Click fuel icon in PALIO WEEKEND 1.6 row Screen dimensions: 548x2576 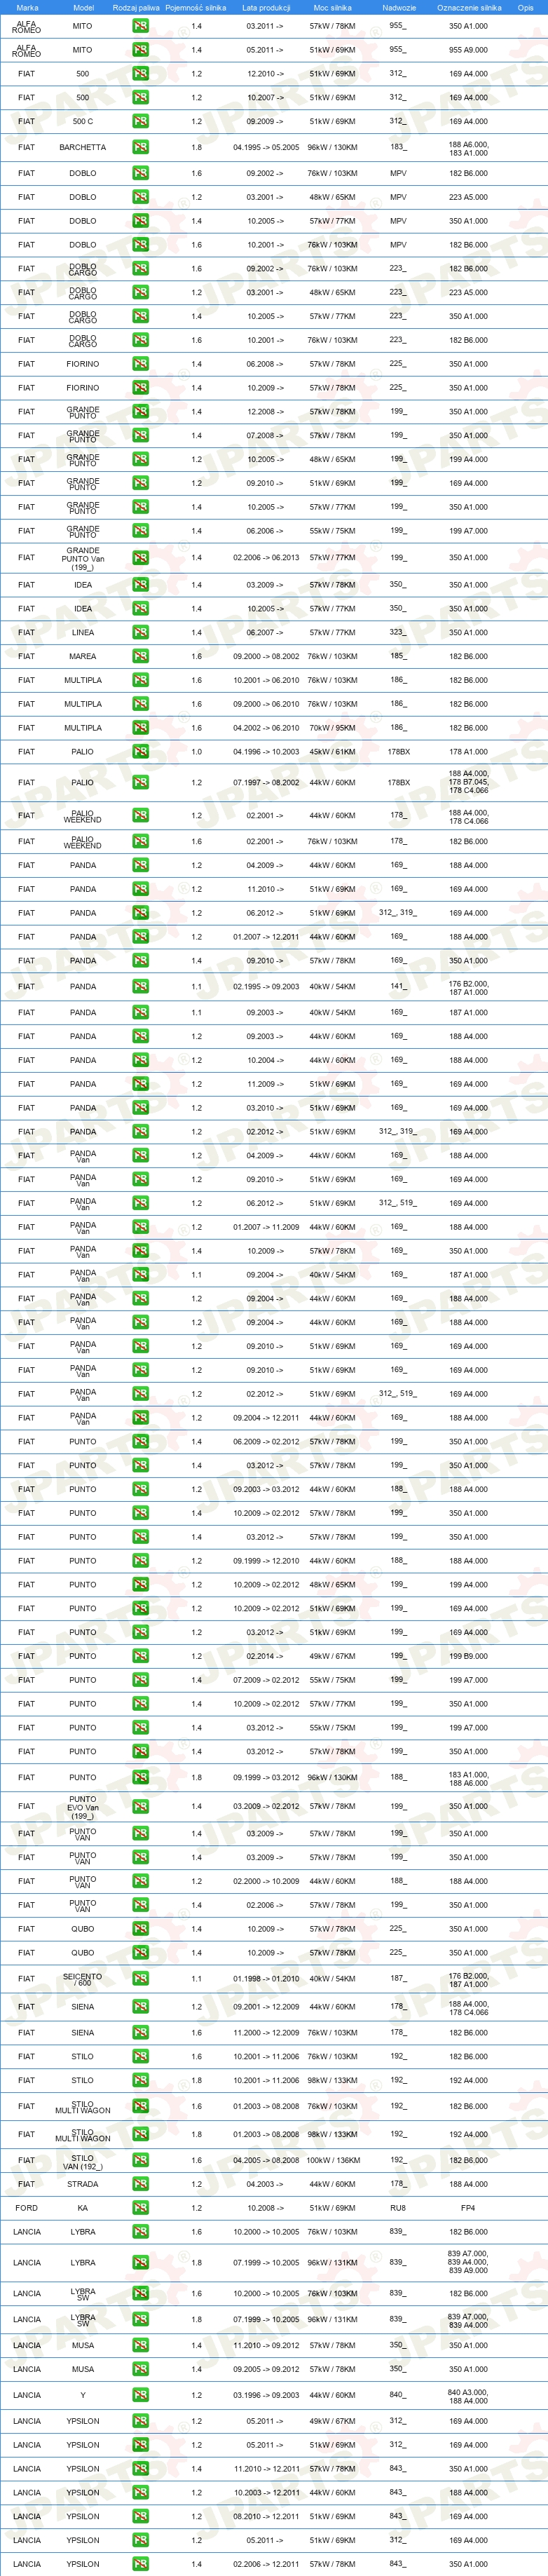pos(141,841)
